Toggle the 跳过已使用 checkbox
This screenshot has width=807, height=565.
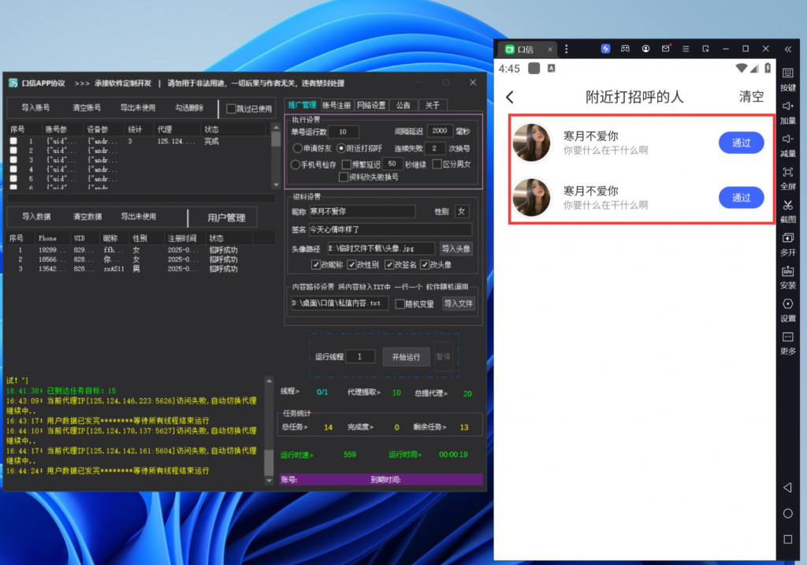(x=231, y=109)
